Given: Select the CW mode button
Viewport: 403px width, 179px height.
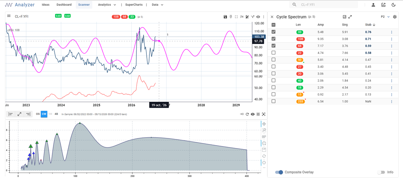Looking at the screenshot, I should pyautogui.click(x=44, y=114).
